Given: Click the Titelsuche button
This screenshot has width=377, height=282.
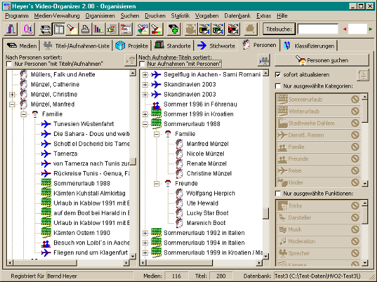Looking at the screenshot, I should click(279, 29).
